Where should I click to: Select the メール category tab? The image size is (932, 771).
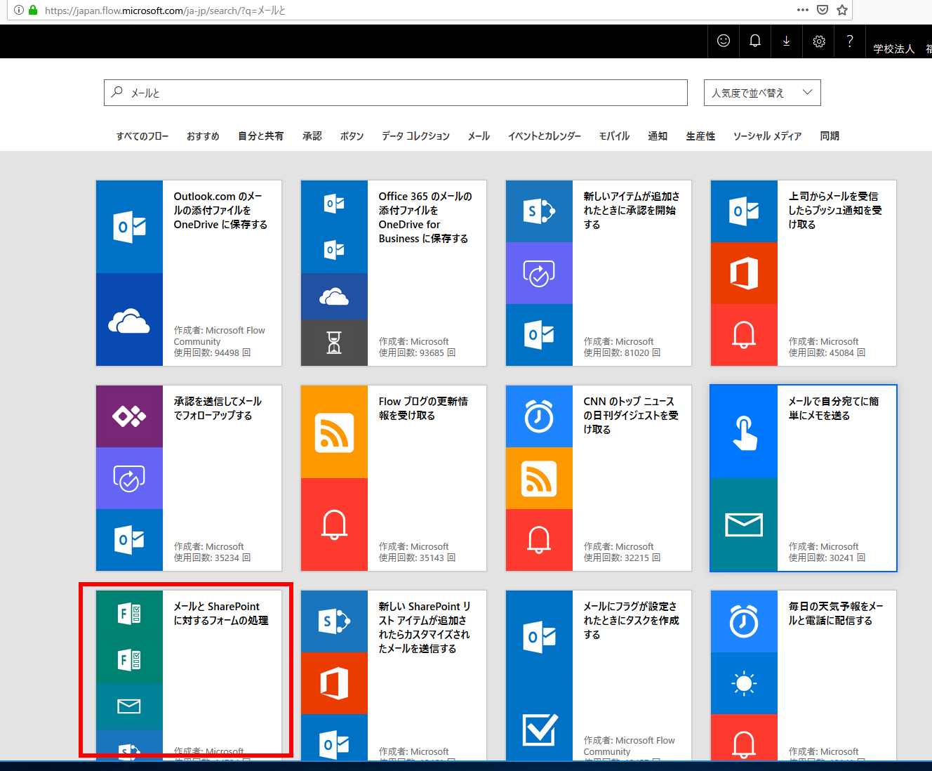[479, 136]
